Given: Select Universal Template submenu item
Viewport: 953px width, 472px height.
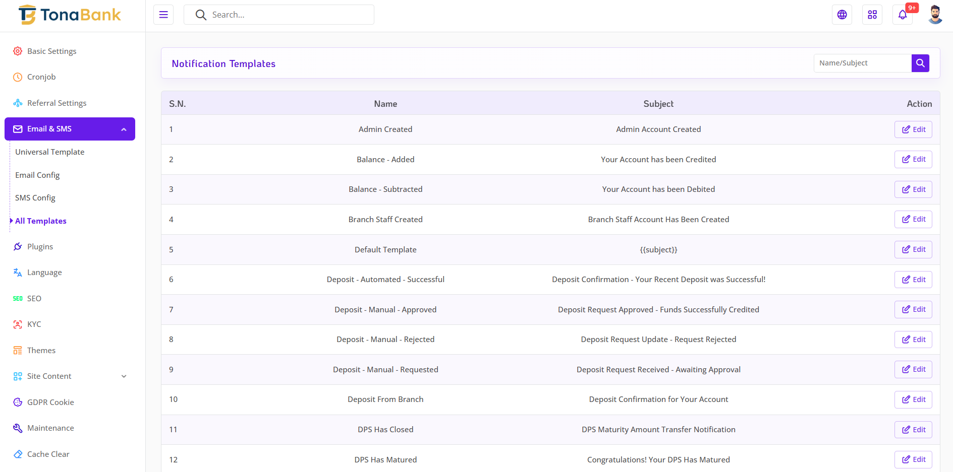Looking at the screenshot, I should (x=49, y=152).
